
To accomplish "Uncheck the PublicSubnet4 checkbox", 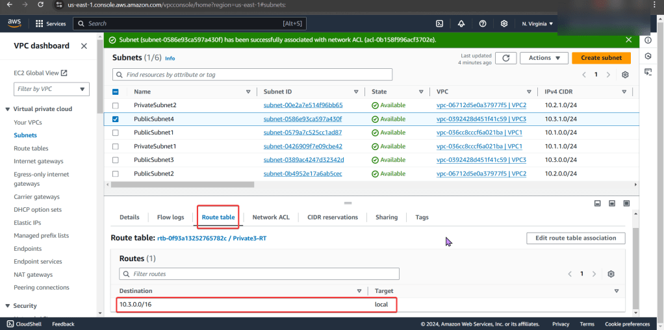I will point(116,119).
